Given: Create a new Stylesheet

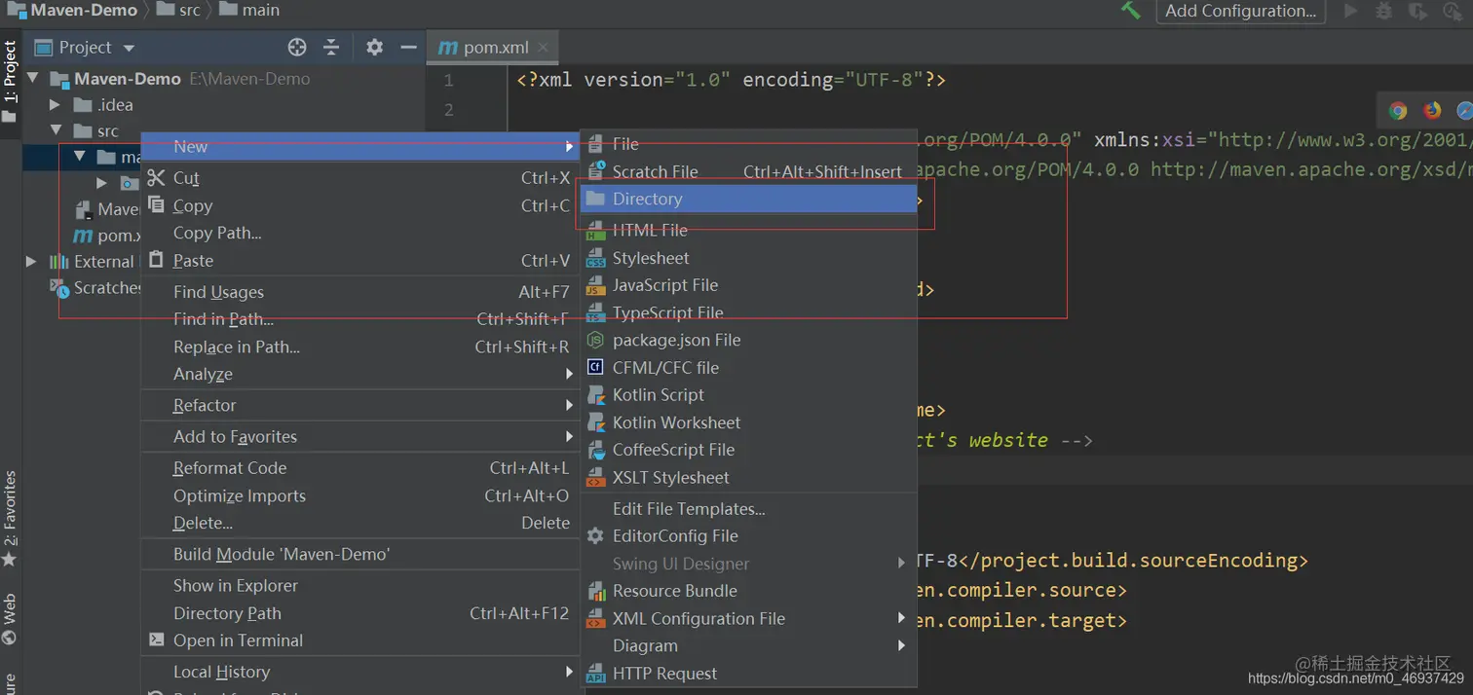Looking at the screenshot, I should pos(748,258).
